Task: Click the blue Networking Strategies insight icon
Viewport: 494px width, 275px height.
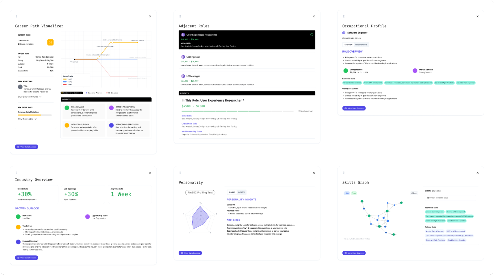Action: click(111, 125)
